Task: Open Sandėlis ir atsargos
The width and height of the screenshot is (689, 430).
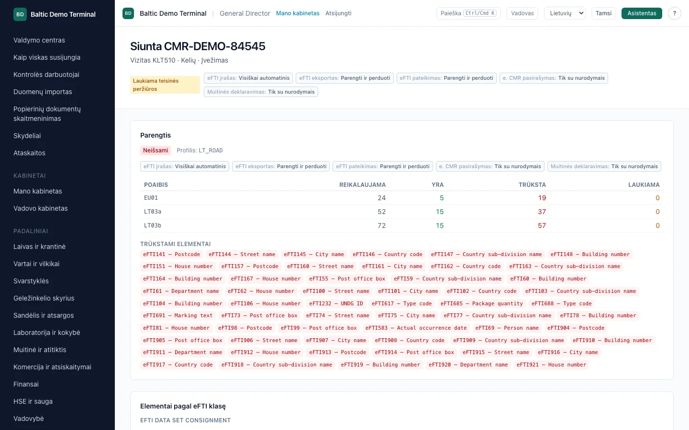Action: point(44,315)
